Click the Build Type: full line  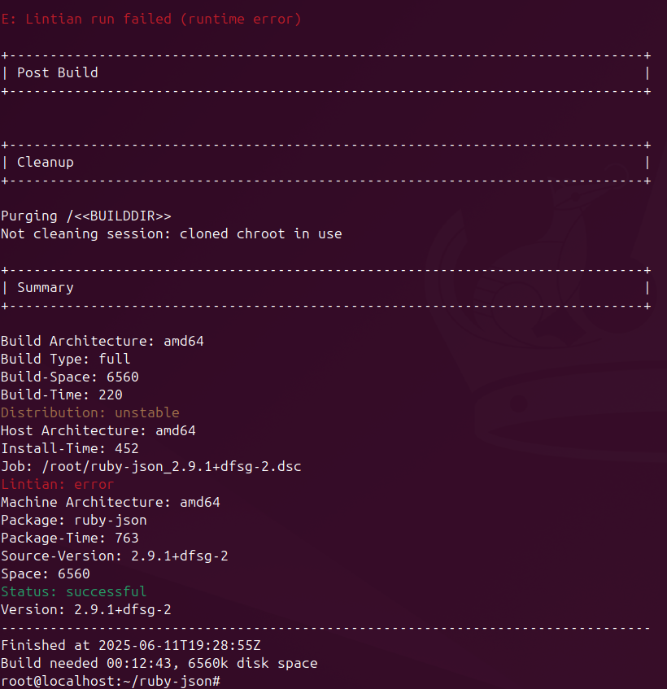[x=65, y=359]
